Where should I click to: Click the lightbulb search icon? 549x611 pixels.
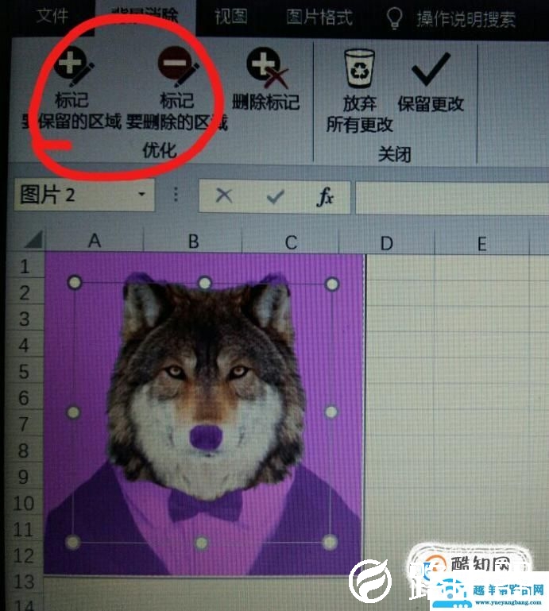pos(394,18)
